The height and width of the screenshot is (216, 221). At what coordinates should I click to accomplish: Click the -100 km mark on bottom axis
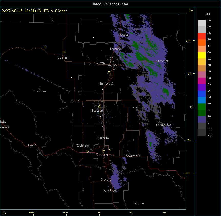(32, 212)
